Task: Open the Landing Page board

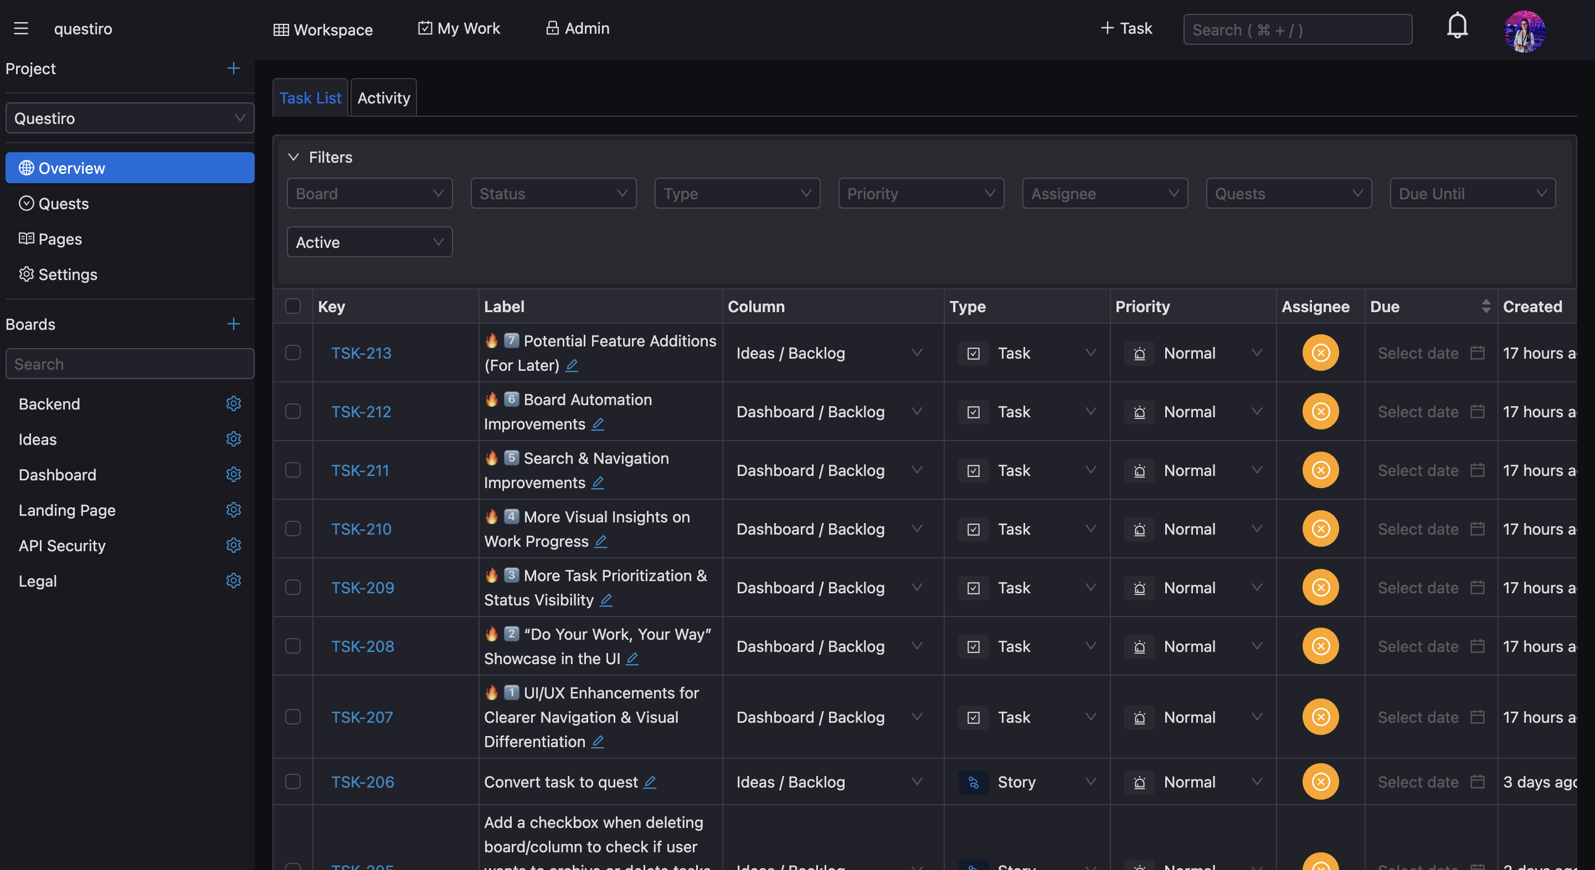Action: pos(67,509)
